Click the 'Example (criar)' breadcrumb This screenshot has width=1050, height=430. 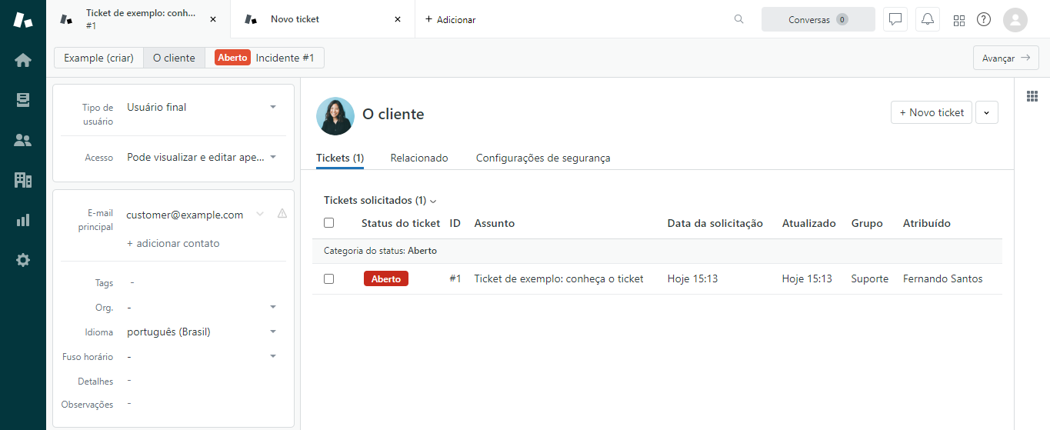pos(98,58)
